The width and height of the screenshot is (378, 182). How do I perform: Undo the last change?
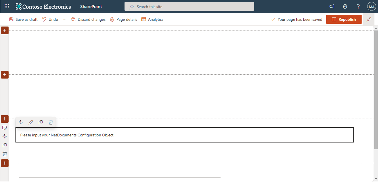tap(50, 19)
